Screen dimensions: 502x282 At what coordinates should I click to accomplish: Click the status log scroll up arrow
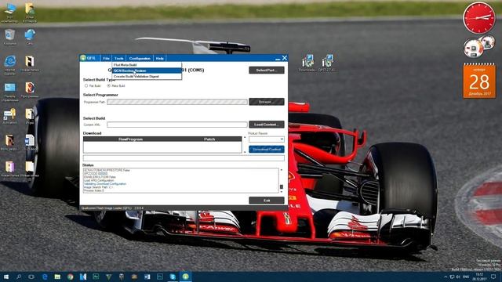click(x=282, y=170)
